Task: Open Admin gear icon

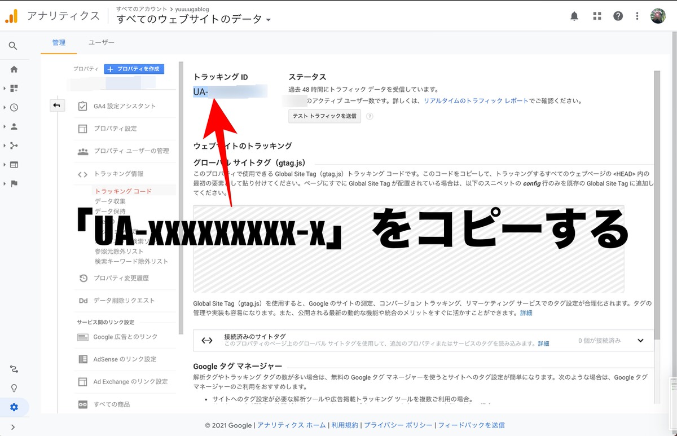Action: [14, 407]
